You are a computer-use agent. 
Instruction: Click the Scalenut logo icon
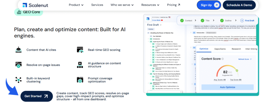pos(25,5)
